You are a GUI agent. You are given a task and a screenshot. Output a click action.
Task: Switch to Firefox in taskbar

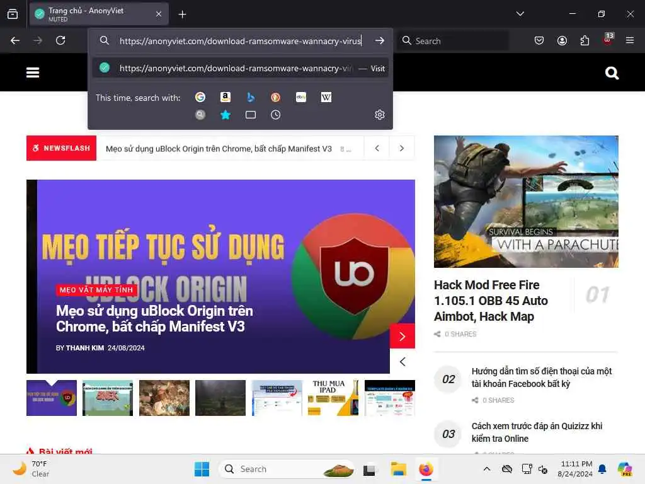pos(426,470)
